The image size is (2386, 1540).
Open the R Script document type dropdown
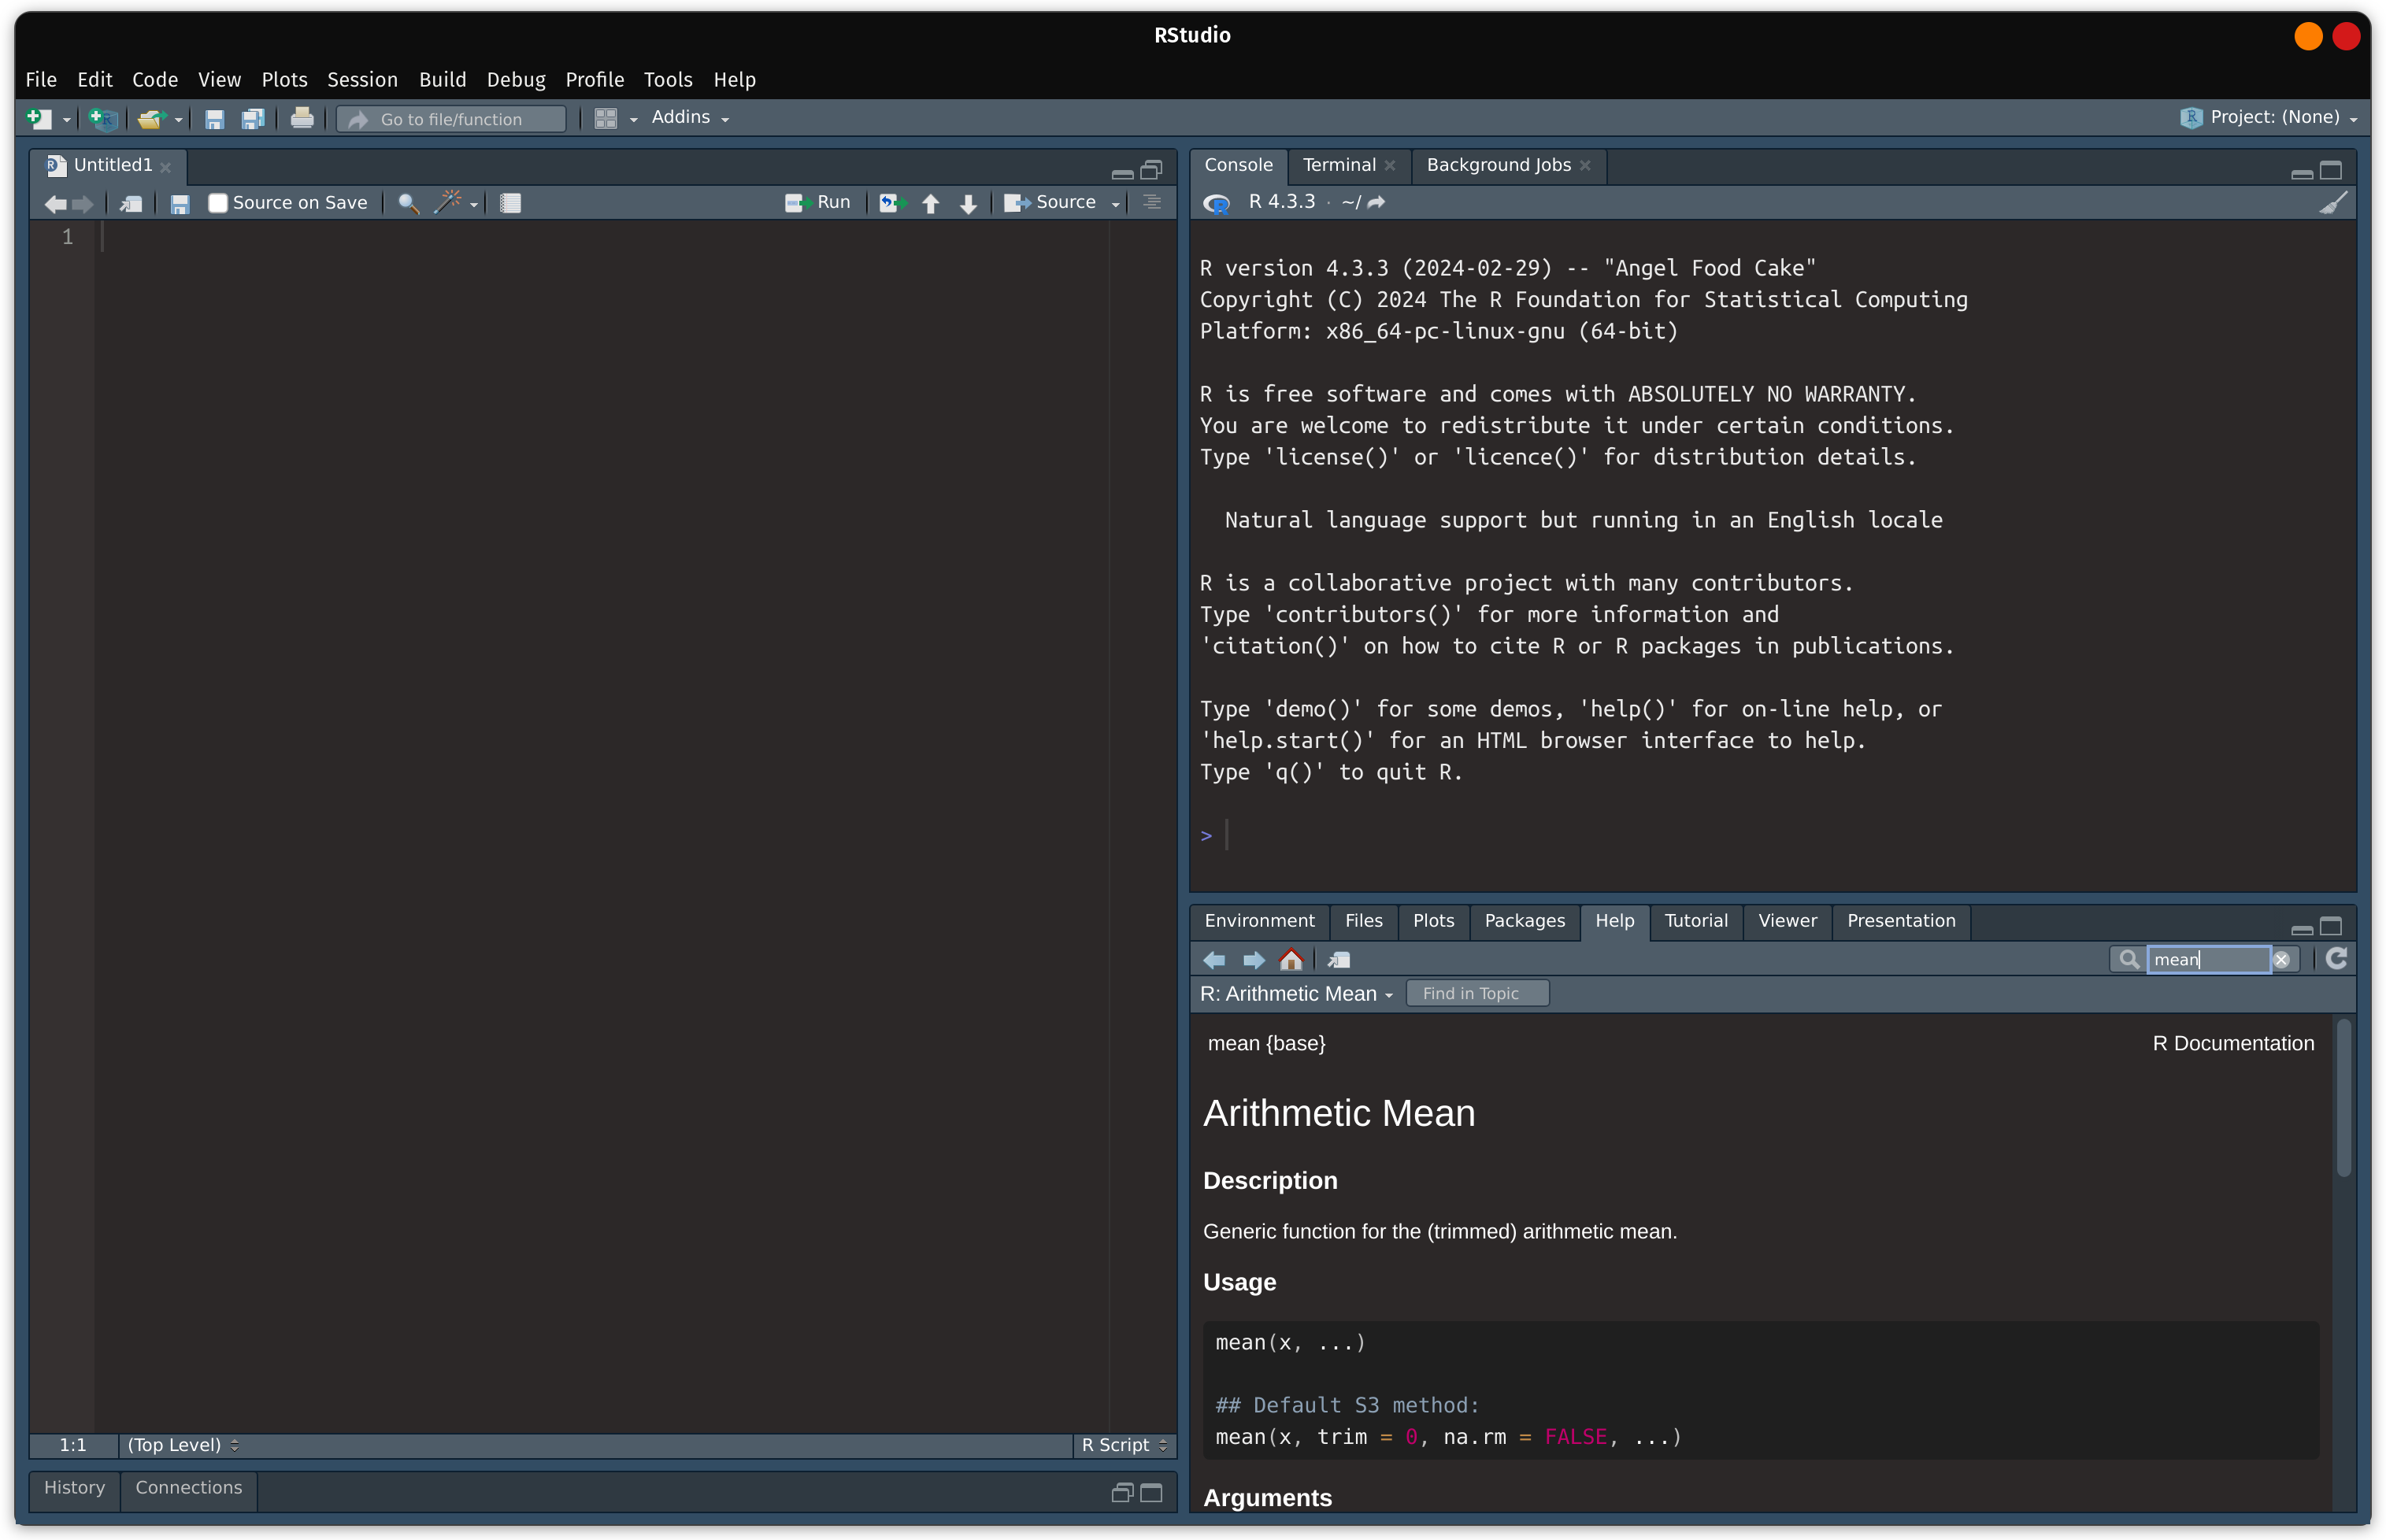click(x=1122, y=1445)
